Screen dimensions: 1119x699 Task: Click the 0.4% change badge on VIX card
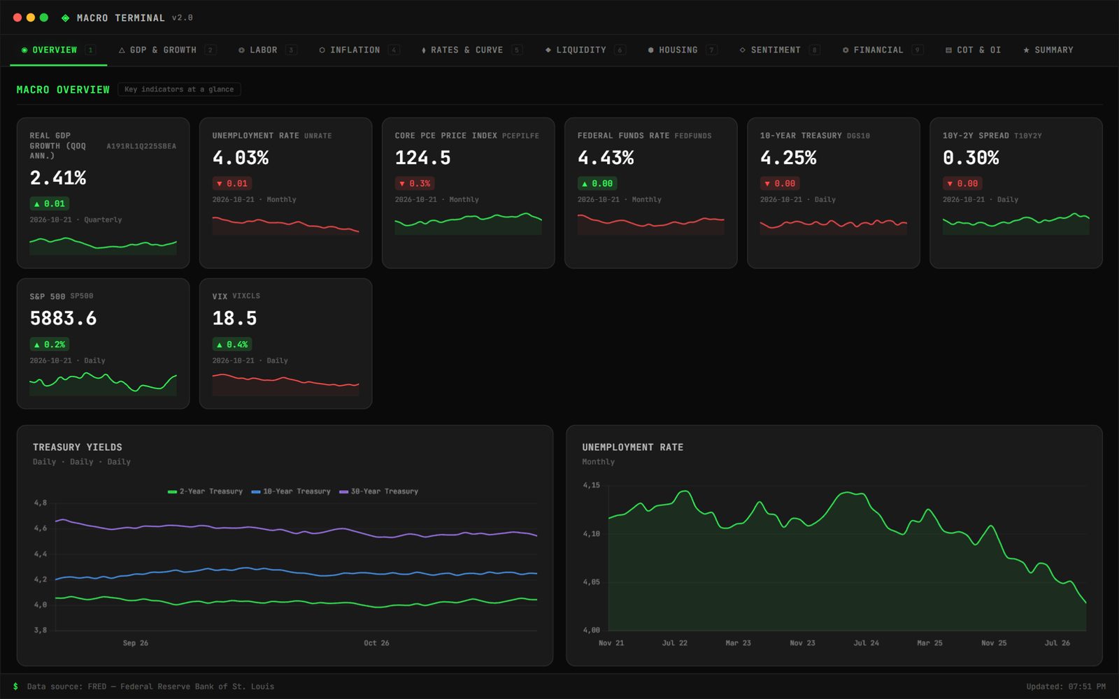tap(231, 345)
